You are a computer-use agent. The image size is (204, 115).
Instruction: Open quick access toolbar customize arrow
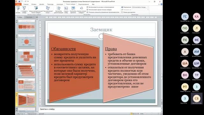(x=28, y=1)
